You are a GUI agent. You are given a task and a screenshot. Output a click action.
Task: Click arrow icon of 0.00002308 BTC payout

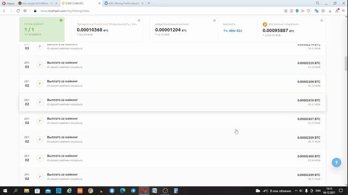pyautogui.click(x=40, y=83)
